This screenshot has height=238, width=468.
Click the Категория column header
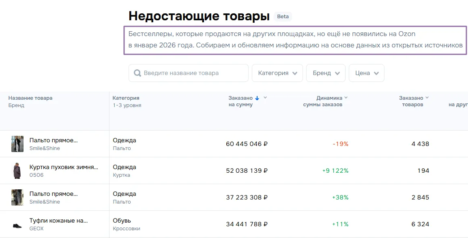126,98
